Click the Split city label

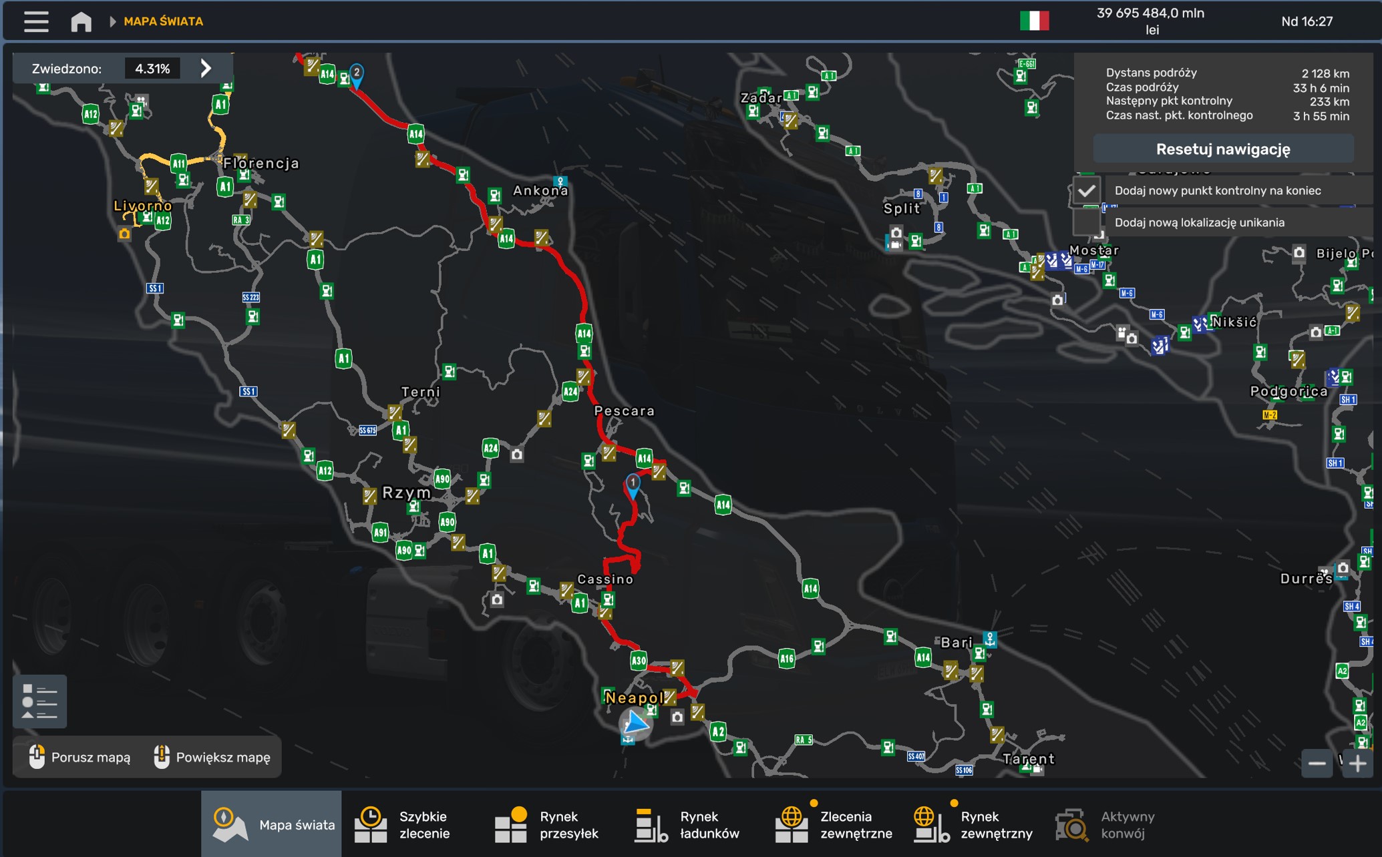pyautogui.click(x=902, y=208)
